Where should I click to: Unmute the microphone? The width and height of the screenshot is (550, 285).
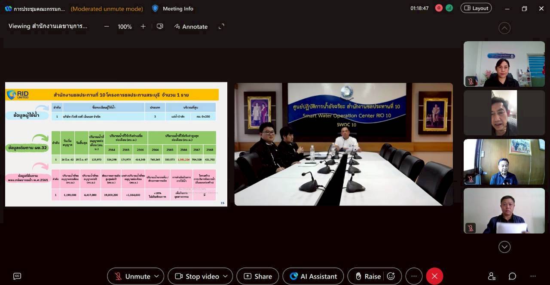132,276
